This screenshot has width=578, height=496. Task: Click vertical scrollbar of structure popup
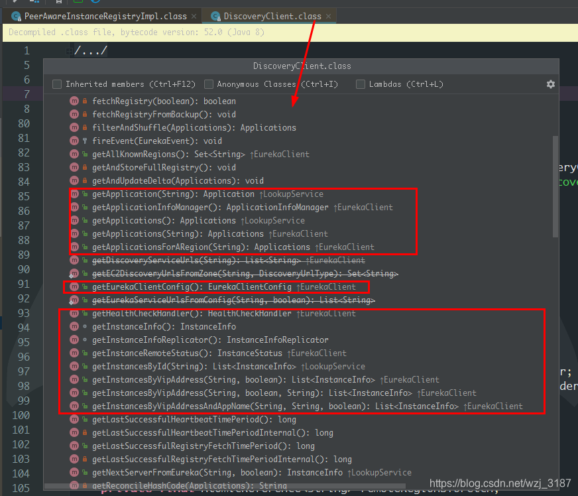(555, 186)
